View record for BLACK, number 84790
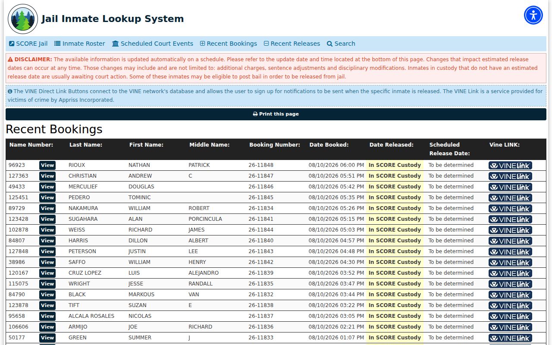Image resolution: width=552 pixels, height=345 pixels. [x=47, y=295]
